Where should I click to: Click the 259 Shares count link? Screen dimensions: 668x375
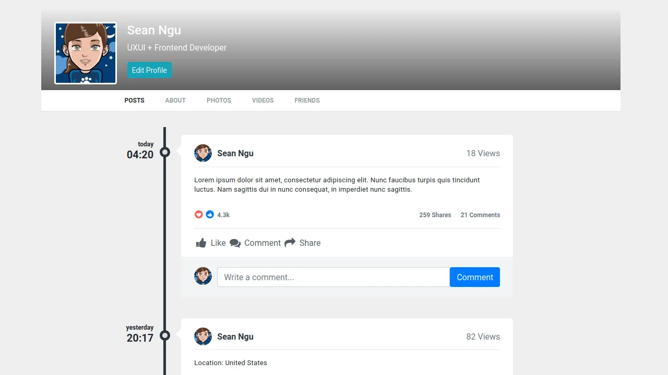click(x=435, y=215)
